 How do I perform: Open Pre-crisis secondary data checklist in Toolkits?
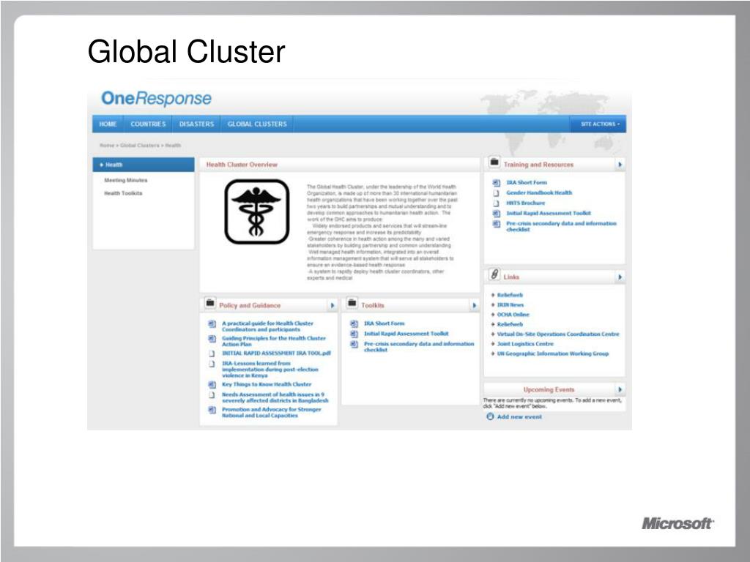pos(419,346)
